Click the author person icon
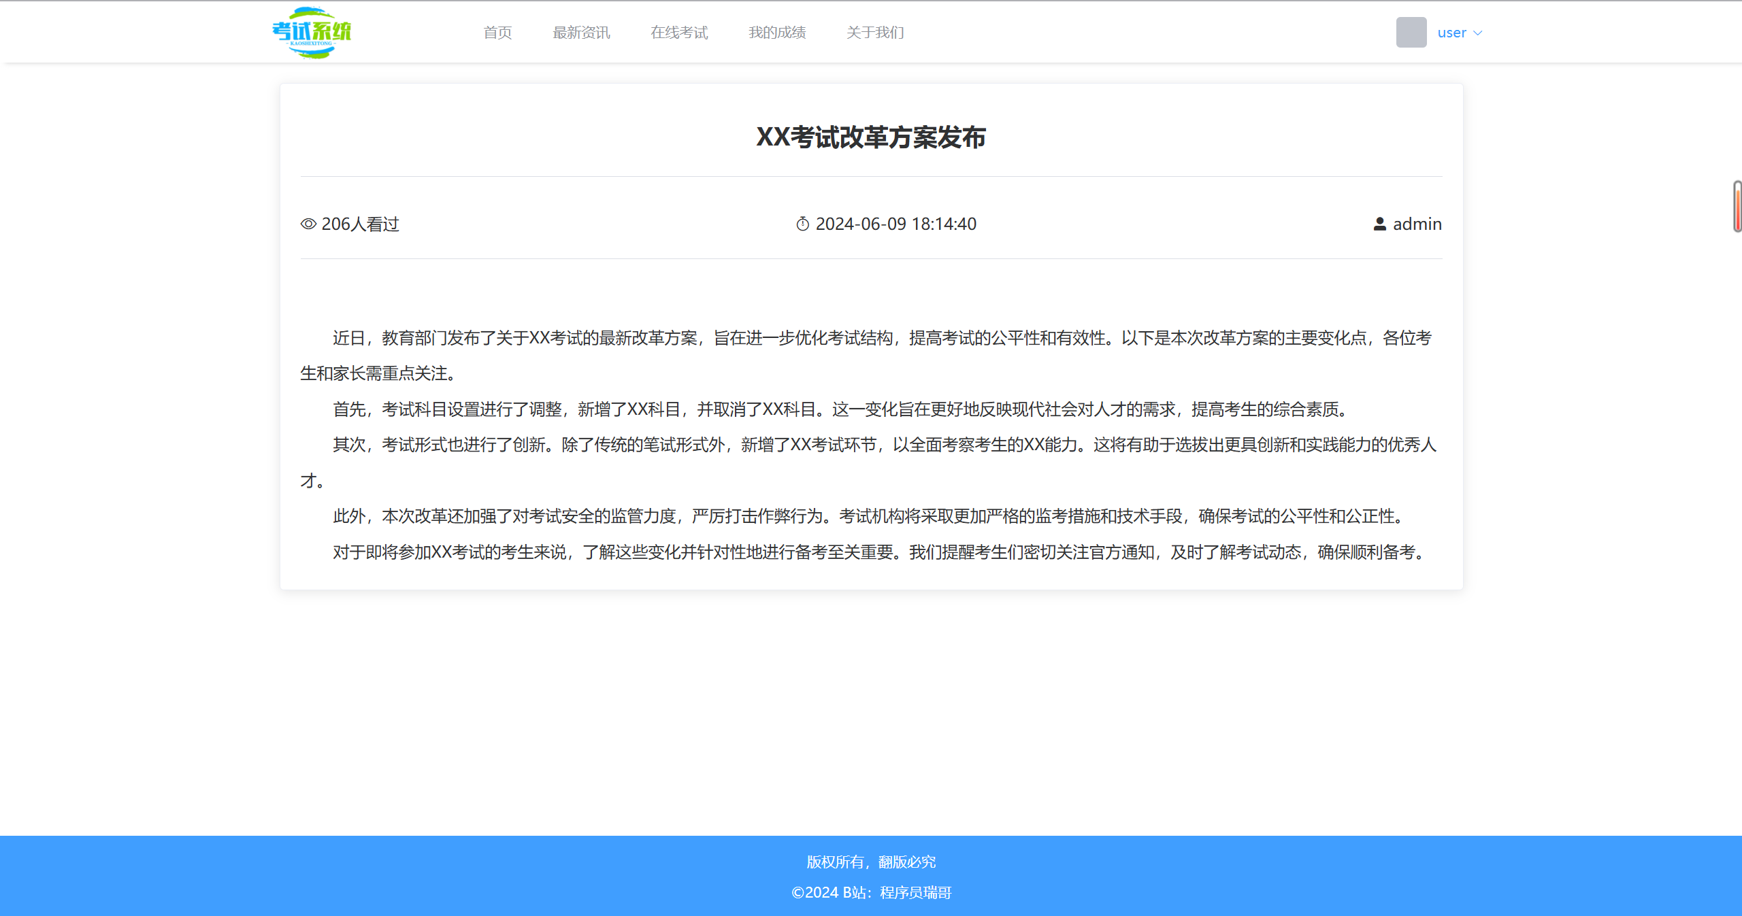Viewport: 1742px width, 916px height. click(x=1380, y=224)
